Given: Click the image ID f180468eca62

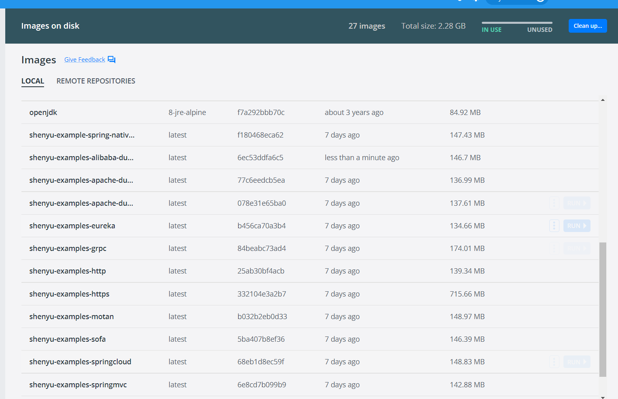Looking at the screenshot, I should point(260,135).
